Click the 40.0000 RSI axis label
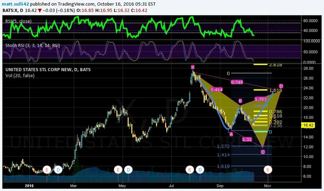Image resolution: width=324 pixels, height=191 pixels. (310, 31)
